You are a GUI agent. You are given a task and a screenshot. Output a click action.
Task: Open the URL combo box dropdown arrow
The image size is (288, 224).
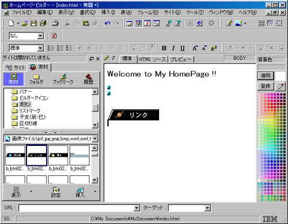tap(137, 208)
